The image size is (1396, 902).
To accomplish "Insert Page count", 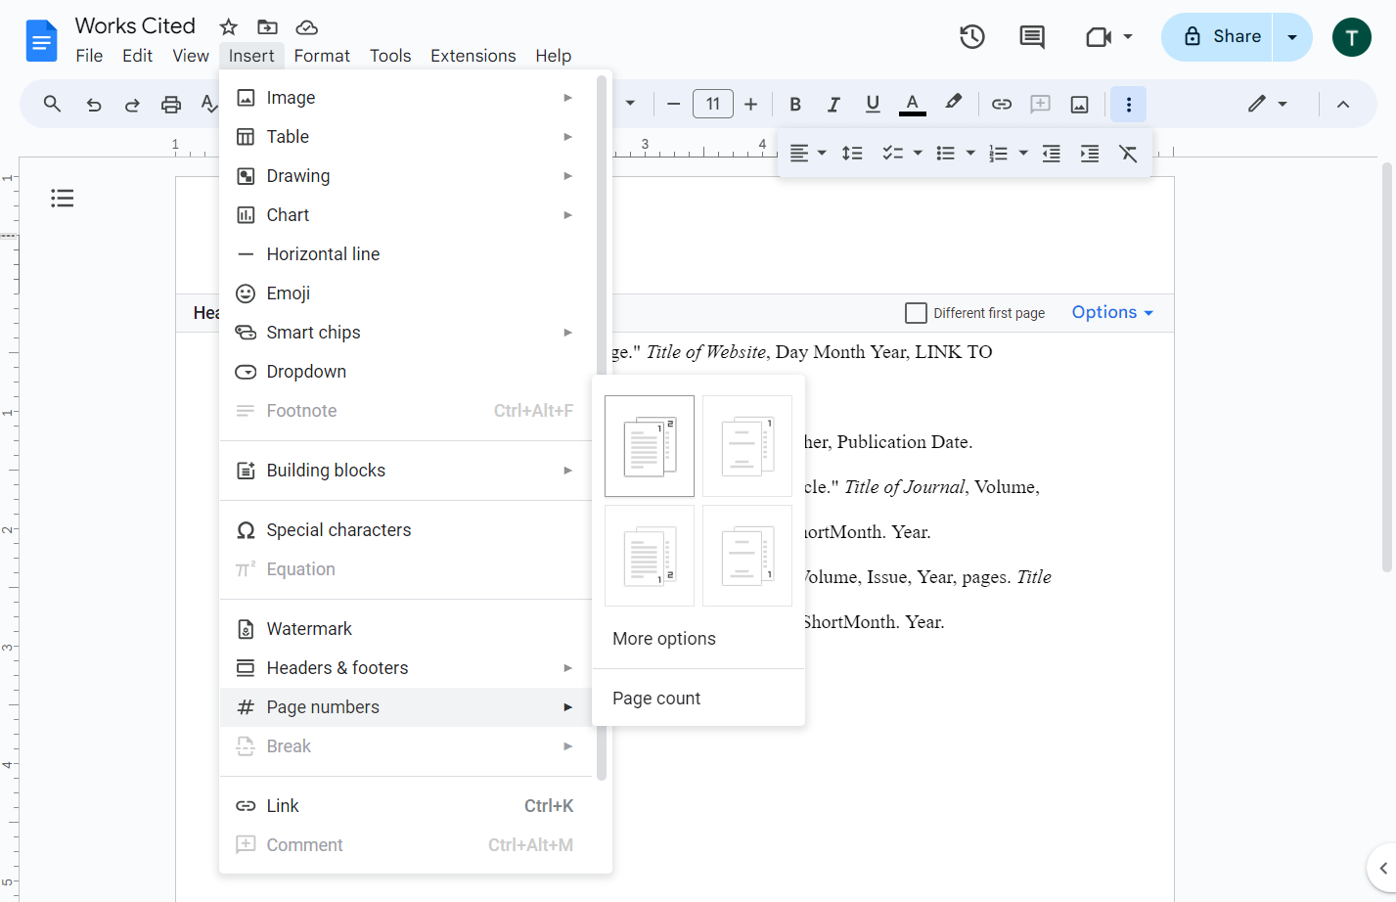I will 698,699.
